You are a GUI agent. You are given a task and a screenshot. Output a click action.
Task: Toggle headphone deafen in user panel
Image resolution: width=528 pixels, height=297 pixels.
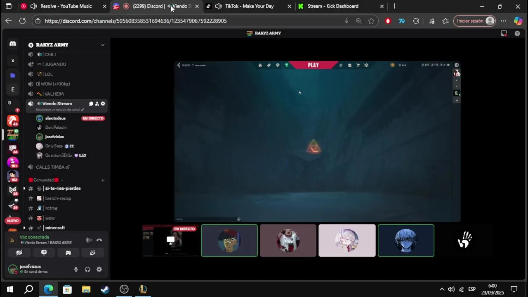coord(87,269)
